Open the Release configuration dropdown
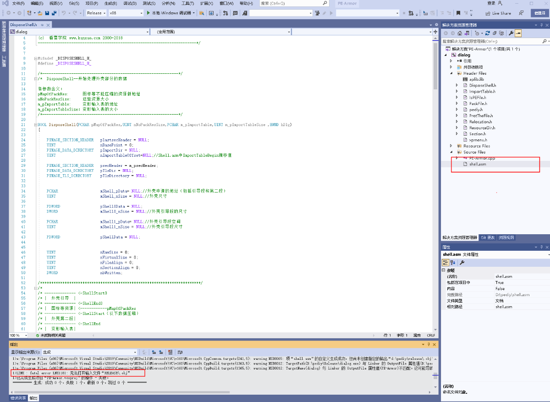Image resolution: width=550 pixels, height=402 pixels. [96, 13]
